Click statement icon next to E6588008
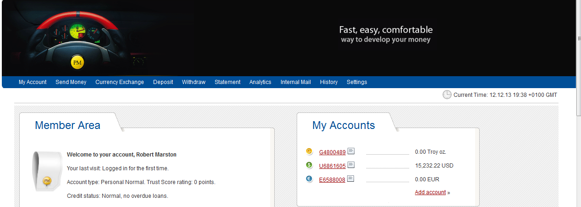 351,179
